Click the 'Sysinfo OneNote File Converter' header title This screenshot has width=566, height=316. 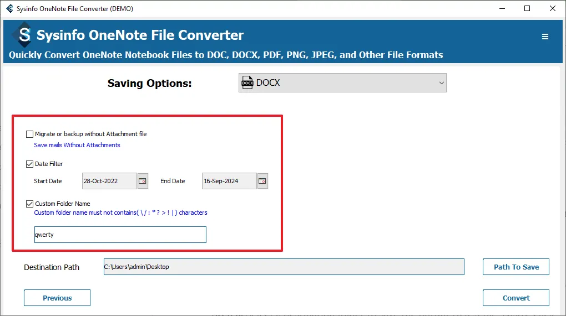tap(140, 35)
